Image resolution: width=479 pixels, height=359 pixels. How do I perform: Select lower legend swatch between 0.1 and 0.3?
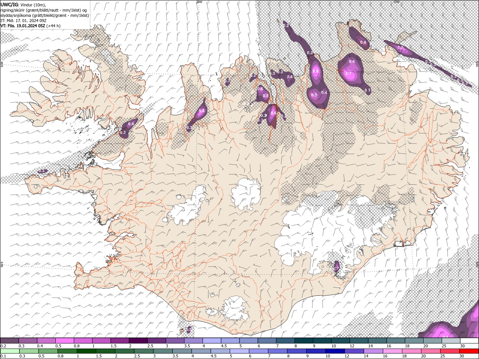[x=10, y=351]
